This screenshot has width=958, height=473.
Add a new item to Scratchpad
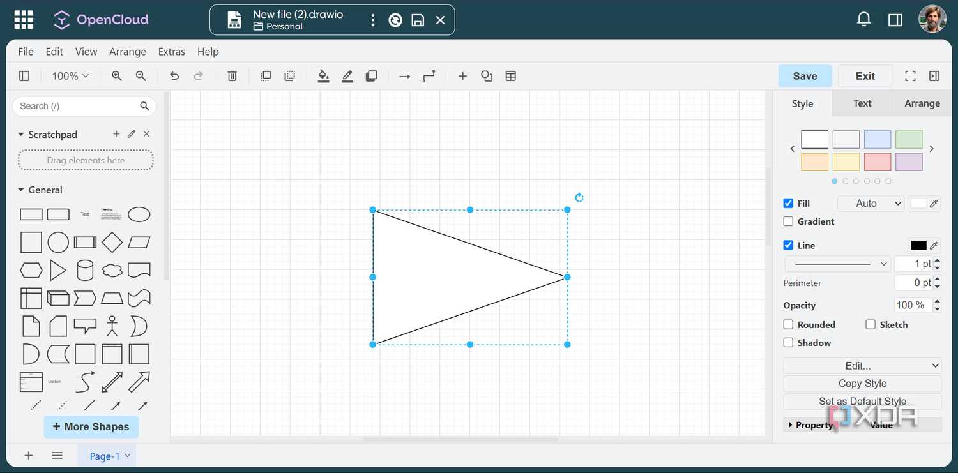[116, 134]
